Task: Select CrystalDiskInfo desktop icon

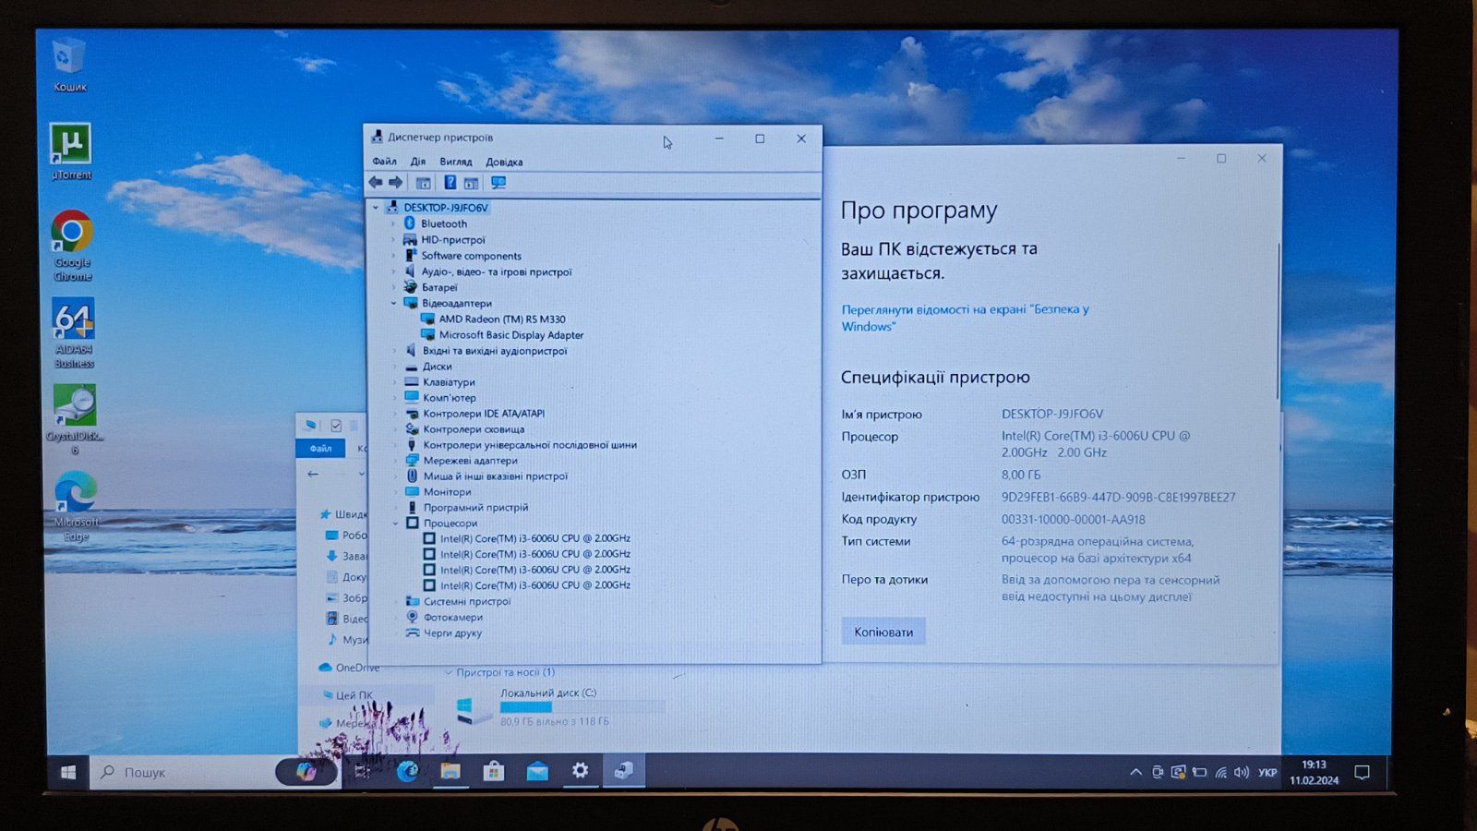Action: click(75, 419)
